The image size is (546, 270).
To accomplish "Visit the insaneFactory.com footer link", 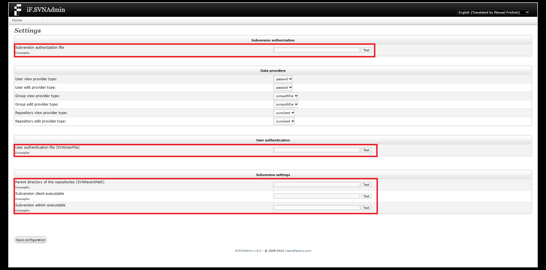I will [298, 251].
